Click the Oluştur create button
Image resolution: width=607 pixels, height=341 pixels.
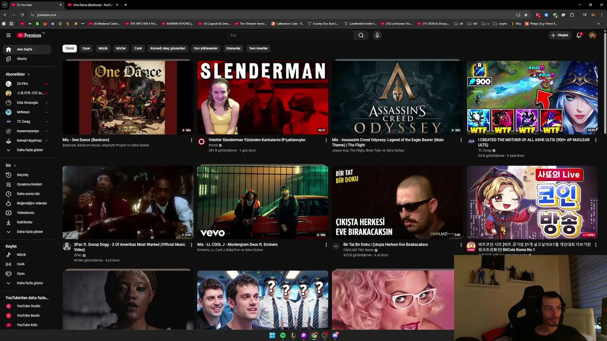[x=560, y=35]
